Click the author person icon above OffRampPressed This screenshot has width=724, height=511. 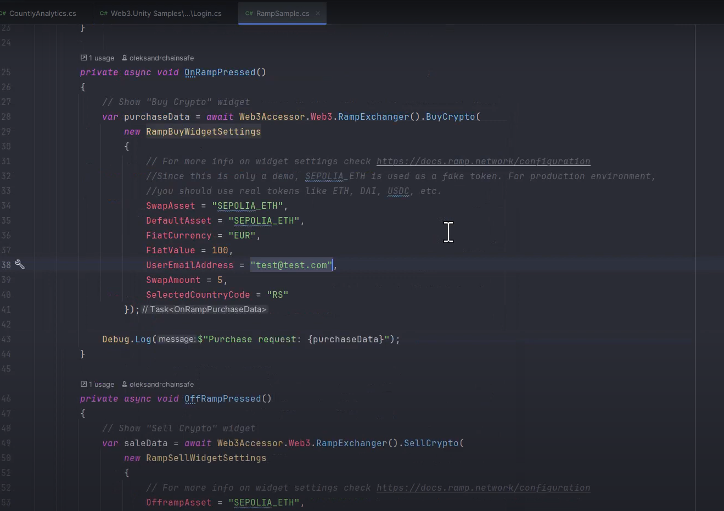click(125, 384)
